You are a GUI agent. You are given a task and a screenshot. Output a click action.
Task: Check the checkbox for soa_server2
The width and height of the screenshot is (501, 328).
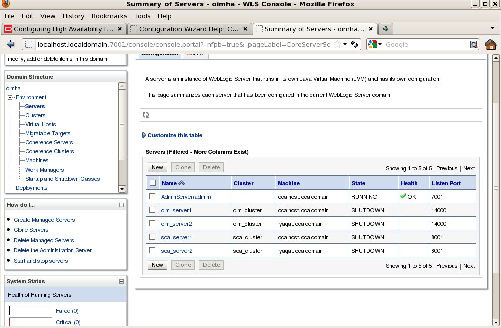(153, 250)
